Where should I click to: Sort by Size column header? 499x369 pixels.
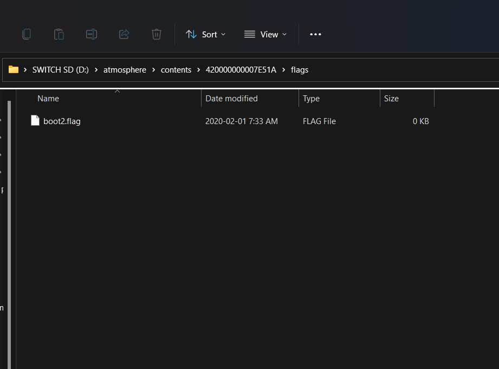[407, 99]
